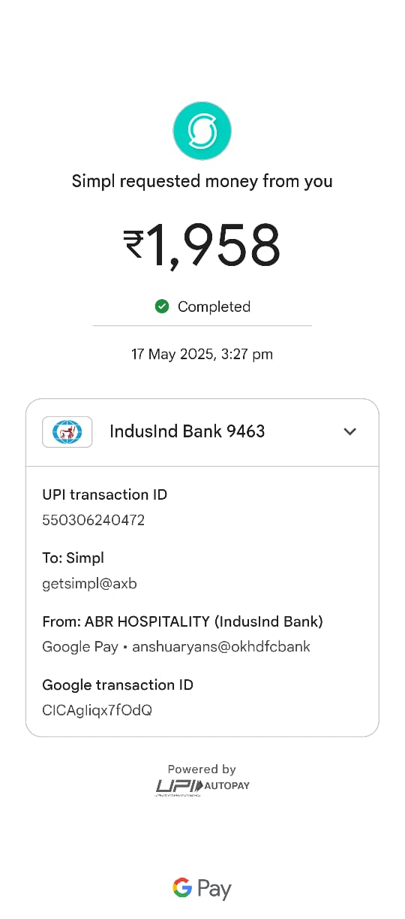Click the UPI Autopay logo
405x919 pixels.
coord(202,787)
